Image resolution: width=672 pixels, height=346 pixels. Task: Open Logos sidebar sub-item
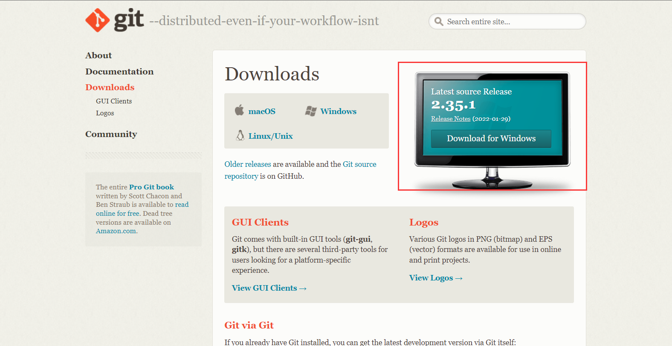(x=105, y=113)
